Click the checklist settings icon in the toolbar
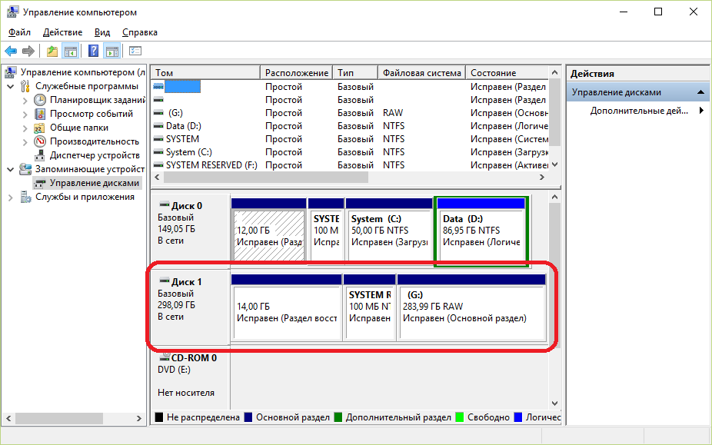Image resolution: width=712 pixels, height=445 pixels. point(135,51)
